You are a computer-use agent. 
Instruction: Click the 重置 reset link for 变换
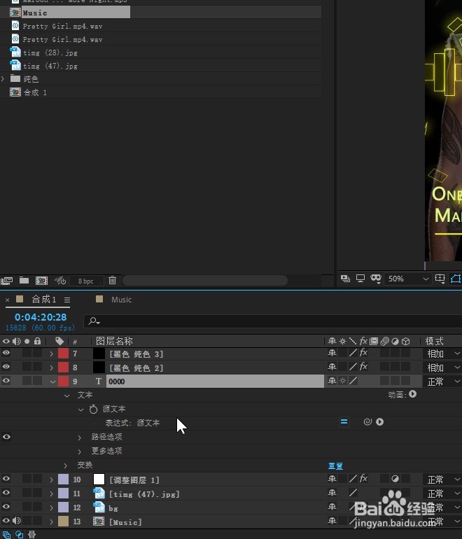click(335, 465)
